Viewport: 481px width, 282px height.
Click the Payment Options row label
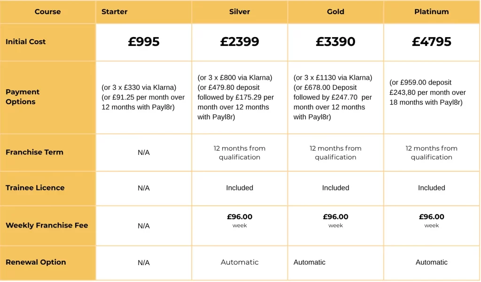(x=23, y=97)
